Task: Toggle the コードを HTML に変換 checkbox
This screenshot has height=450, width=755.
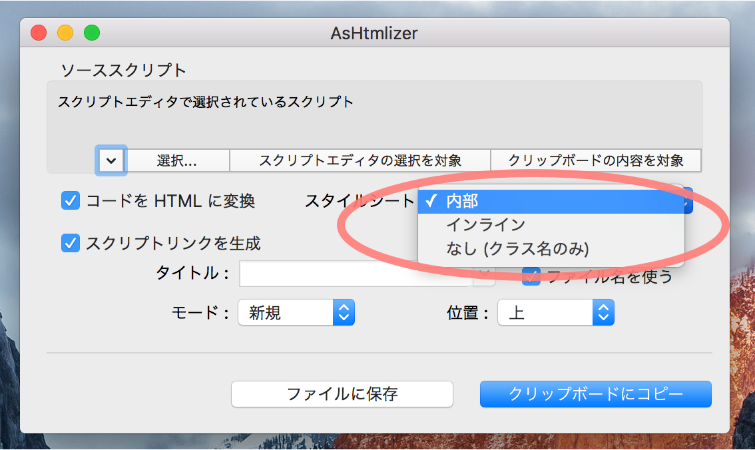Action: click(71, 200)
